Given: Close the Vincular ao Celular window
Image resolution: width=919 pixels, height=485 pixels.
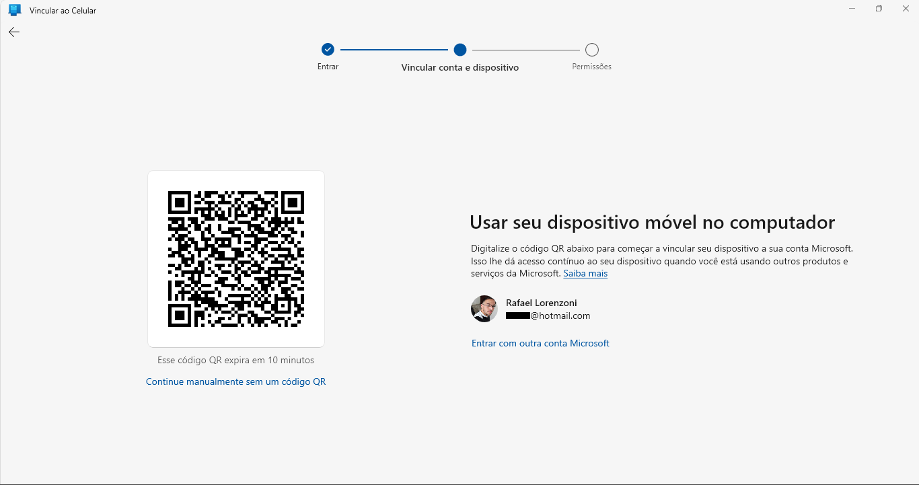Looking at the screenshot, I should (x=905, y=9).
